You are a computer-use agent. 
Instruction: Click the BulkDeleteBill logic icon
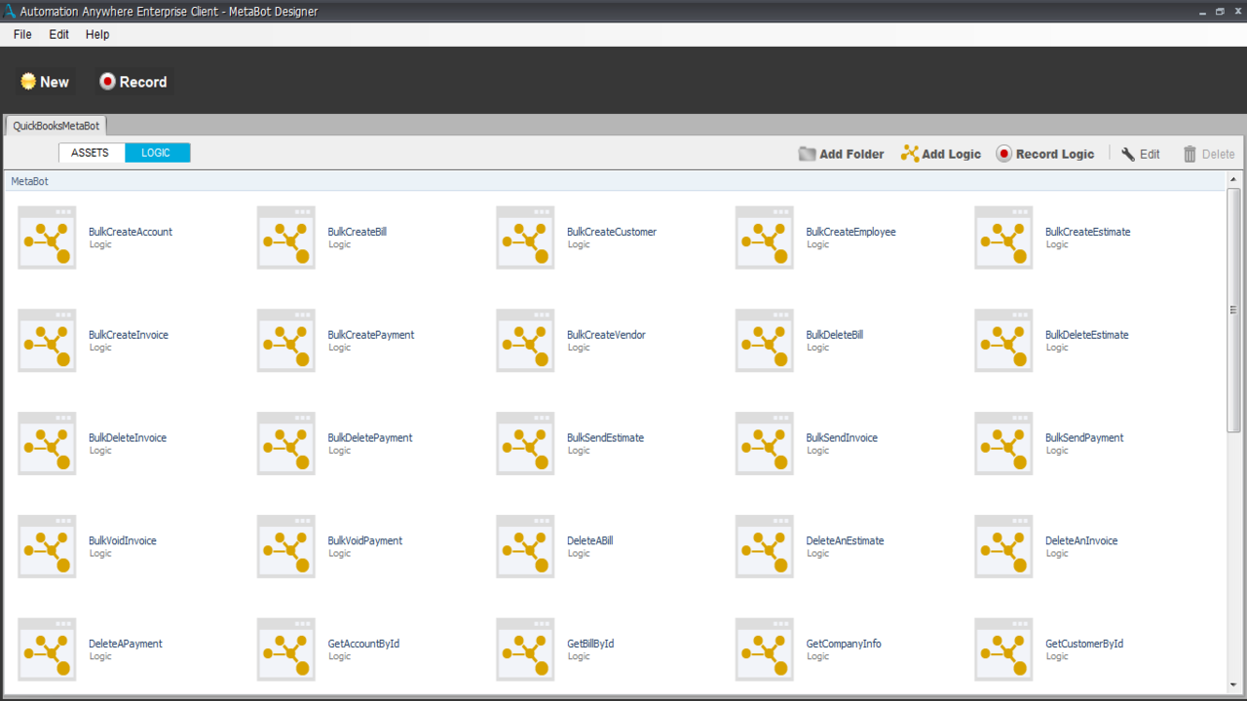[x=765, y=341]
